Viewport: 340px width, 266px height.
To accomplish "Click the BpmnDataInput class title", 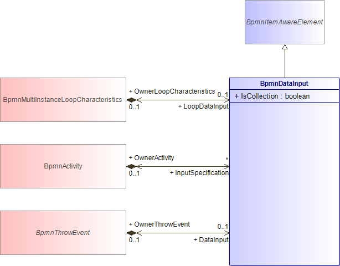I will click(284, 84).
